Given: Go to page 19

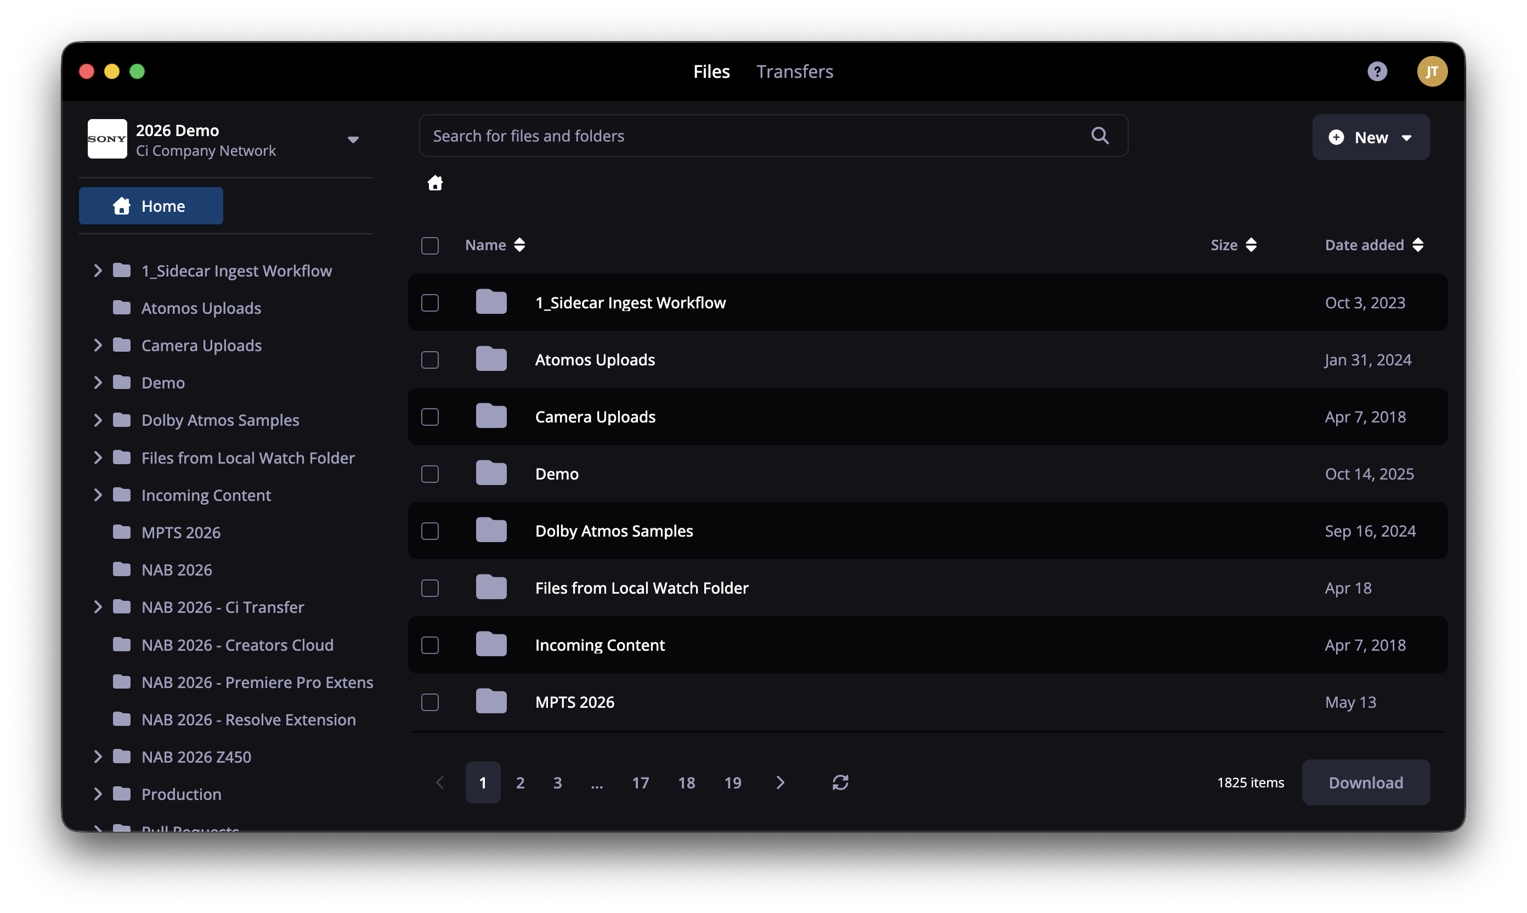Looking at the screenshot, I should coord(732,782).
